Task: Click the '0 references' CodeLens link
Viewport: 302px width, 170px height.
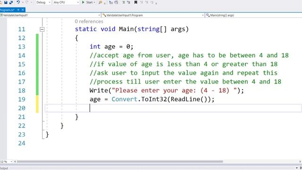Action: coord(89,21)
